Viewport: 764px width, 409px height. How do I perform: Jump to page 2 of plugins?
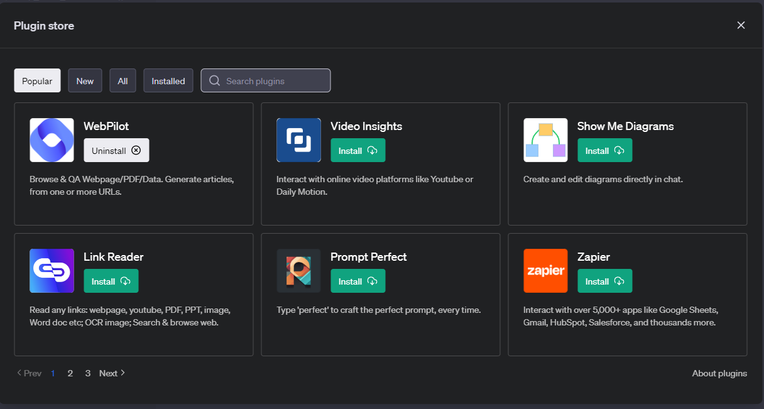pos(70,373)
